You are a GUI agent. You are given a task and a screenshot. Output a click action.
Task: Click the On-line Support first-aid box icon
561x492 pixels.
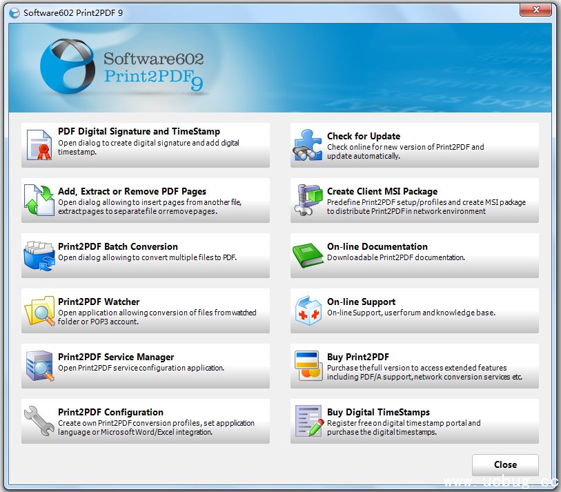308,311
